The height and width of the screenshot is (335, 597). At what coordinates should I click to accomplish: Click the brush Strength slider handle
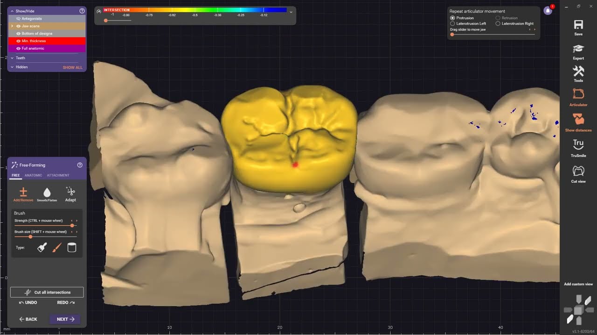72,225
